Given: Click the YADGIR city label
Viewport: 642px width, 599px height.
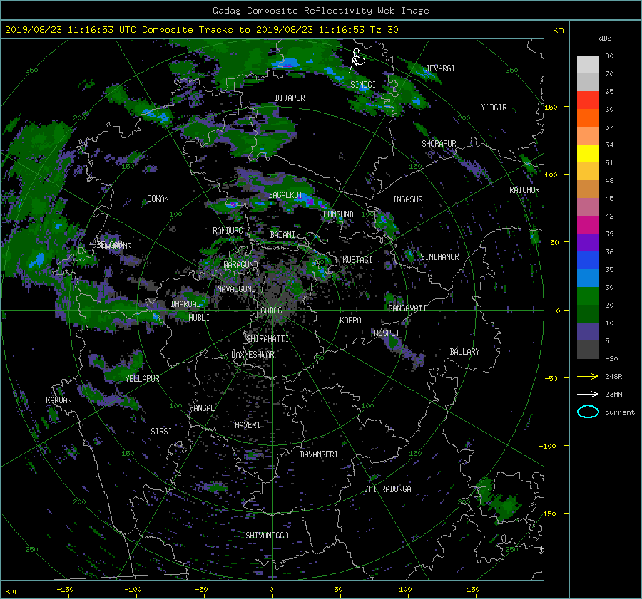Looking at the screenshot, I should click(x=494, y=108).
